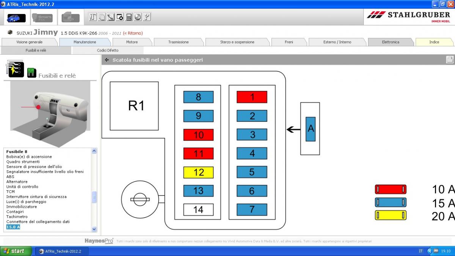Open the calculator toolbar icon
This screenshot has height=256, width=455.
129,17
